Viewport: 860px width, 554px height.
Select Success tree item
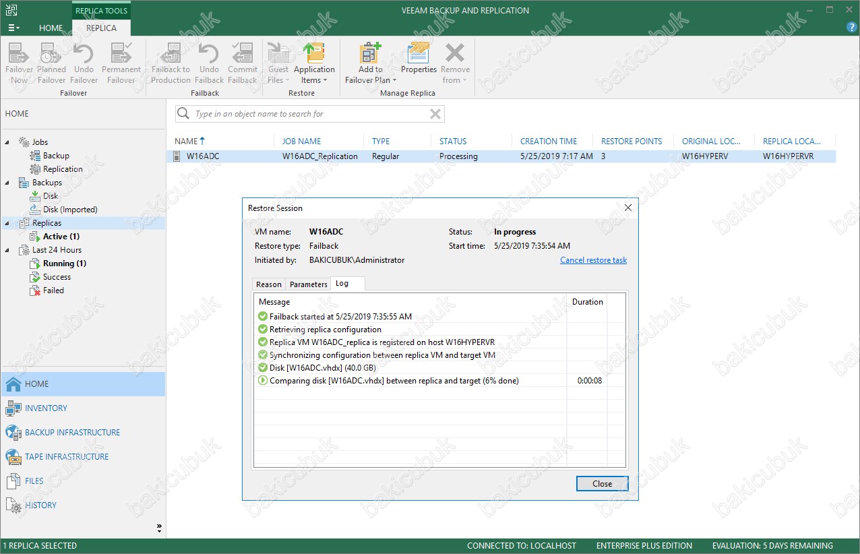pyautogui.click(x=57, y=277)
